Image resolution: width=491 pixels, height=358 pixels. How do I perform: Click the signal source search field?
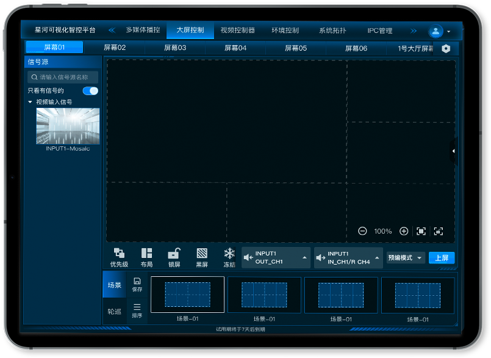click(63, 77)
